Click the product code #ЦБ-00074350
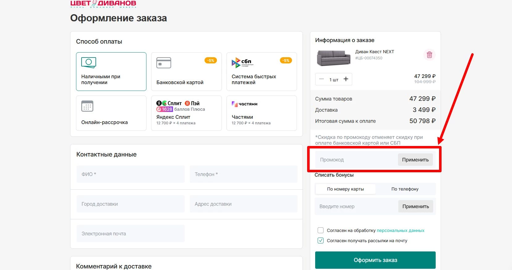The image size is (512, 270). click(x=369, y=58)
